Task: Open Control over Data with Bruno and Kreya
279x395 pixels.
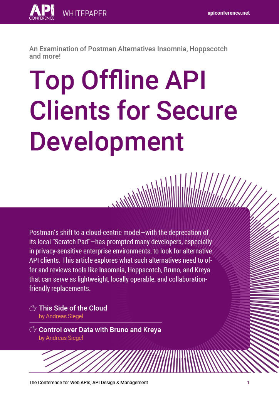Action: pos(100,329)
